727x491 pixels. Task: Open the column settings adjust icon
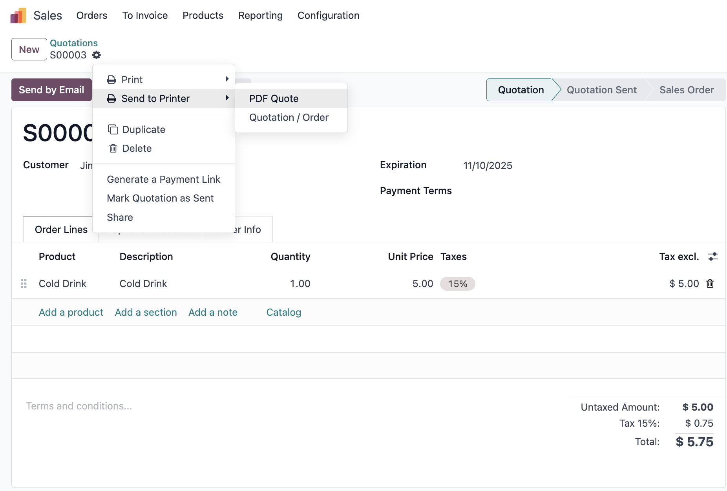click(712, 256)
